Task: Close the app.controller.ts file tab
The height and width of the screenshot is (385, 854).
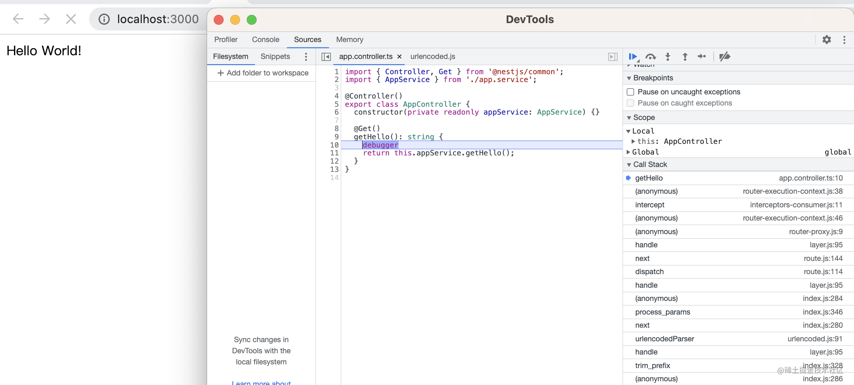Action: pos(399,57)
